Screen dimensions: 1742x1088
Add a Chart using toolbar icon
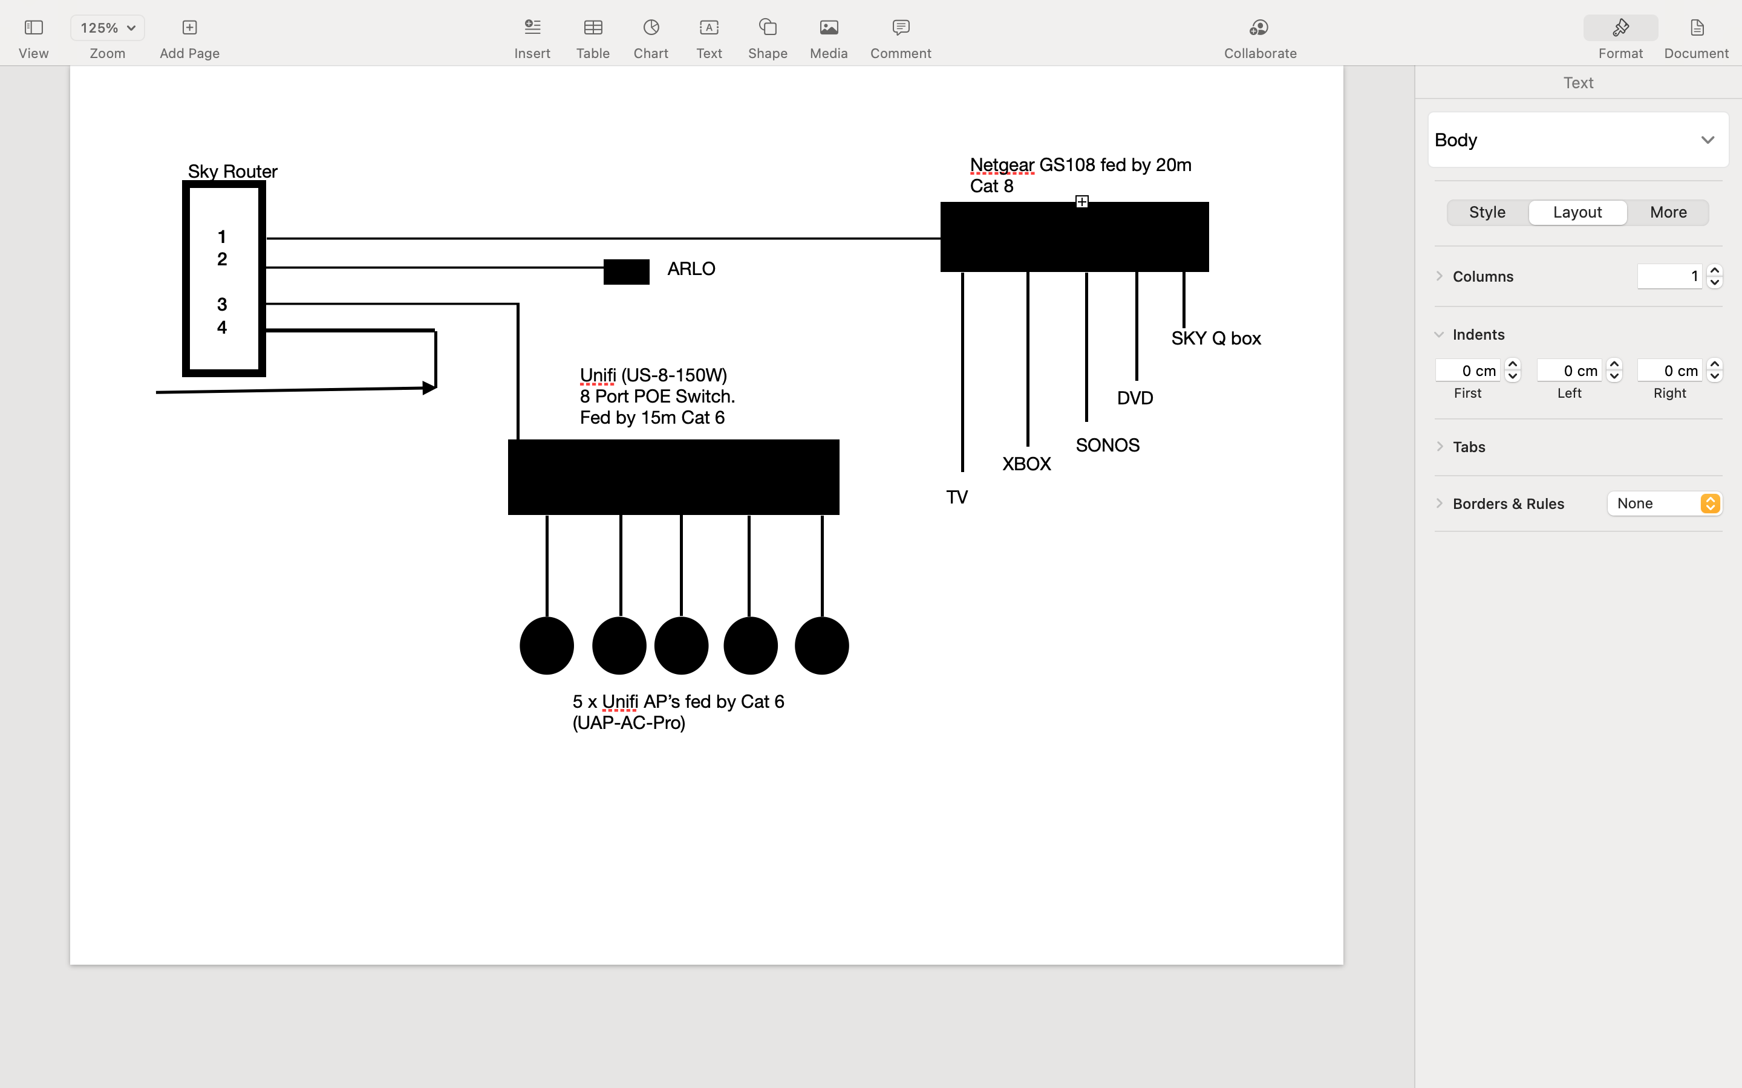[x=651, y=28]
